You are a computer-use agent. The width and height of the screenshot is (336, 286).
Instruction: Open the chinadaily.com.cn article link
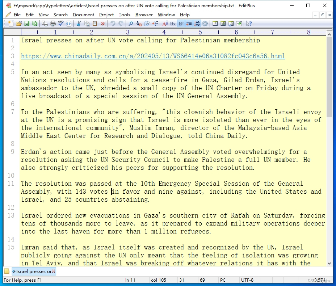(x=153, y=56)
